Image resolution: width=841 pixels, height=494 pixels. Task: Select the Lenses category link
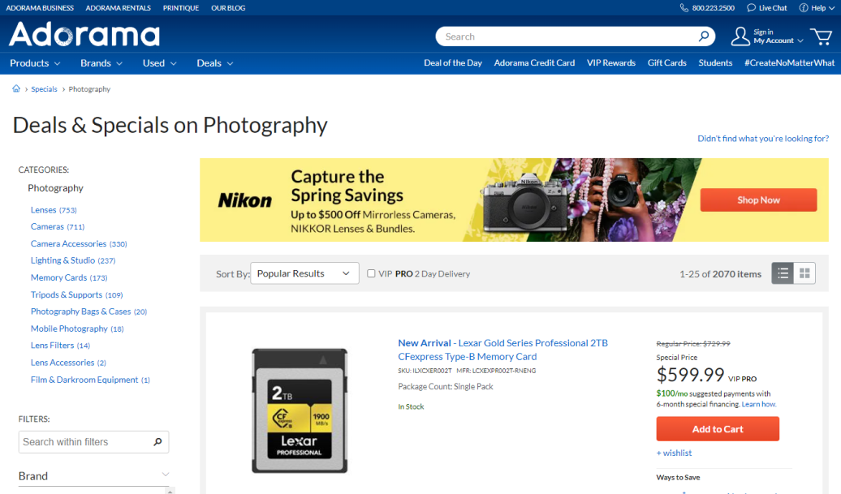[x=44, y=210]
